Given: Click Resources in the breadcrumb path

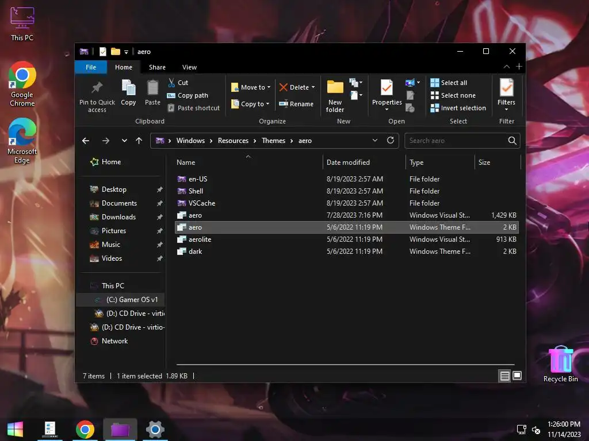Looking at the screenshot, I should [233, 141].
